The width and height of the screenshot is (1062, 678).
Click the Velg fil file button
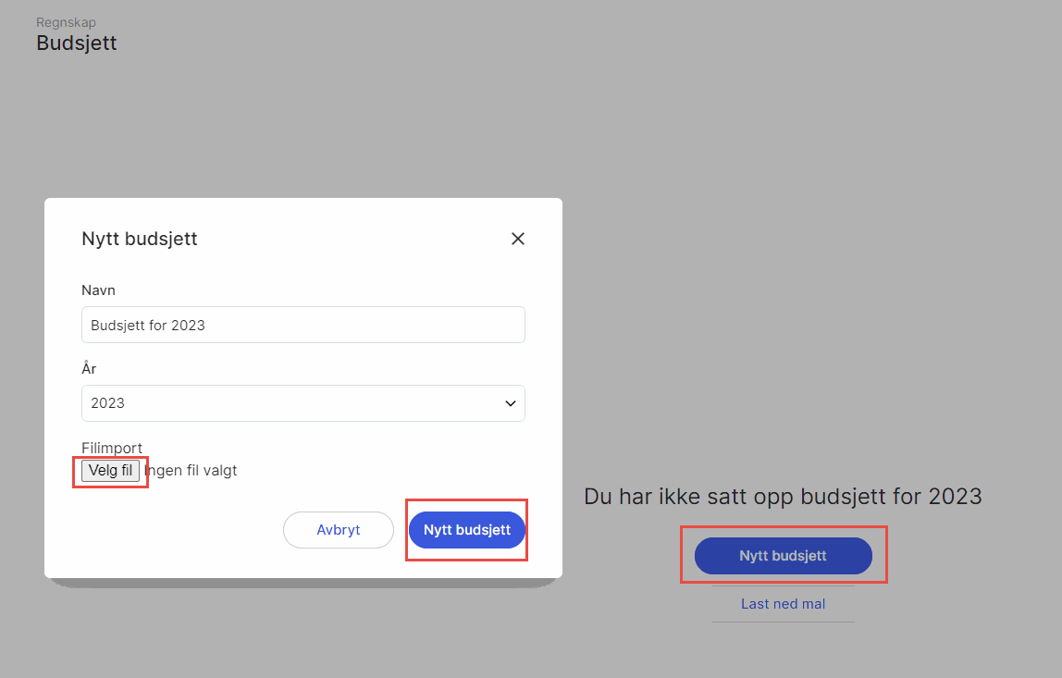pos(110,470)
